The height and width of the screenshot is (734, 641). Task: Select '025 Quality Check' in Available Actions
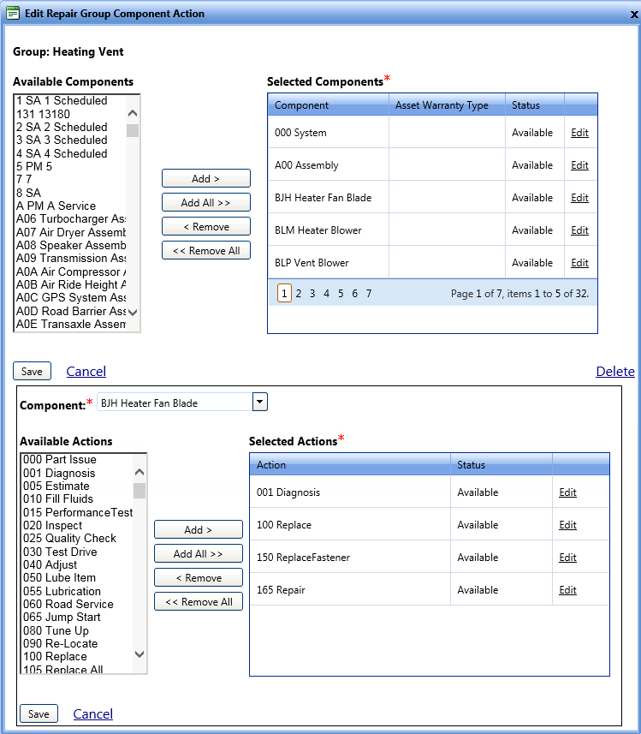pyautogui.click(x=69, y=539)
